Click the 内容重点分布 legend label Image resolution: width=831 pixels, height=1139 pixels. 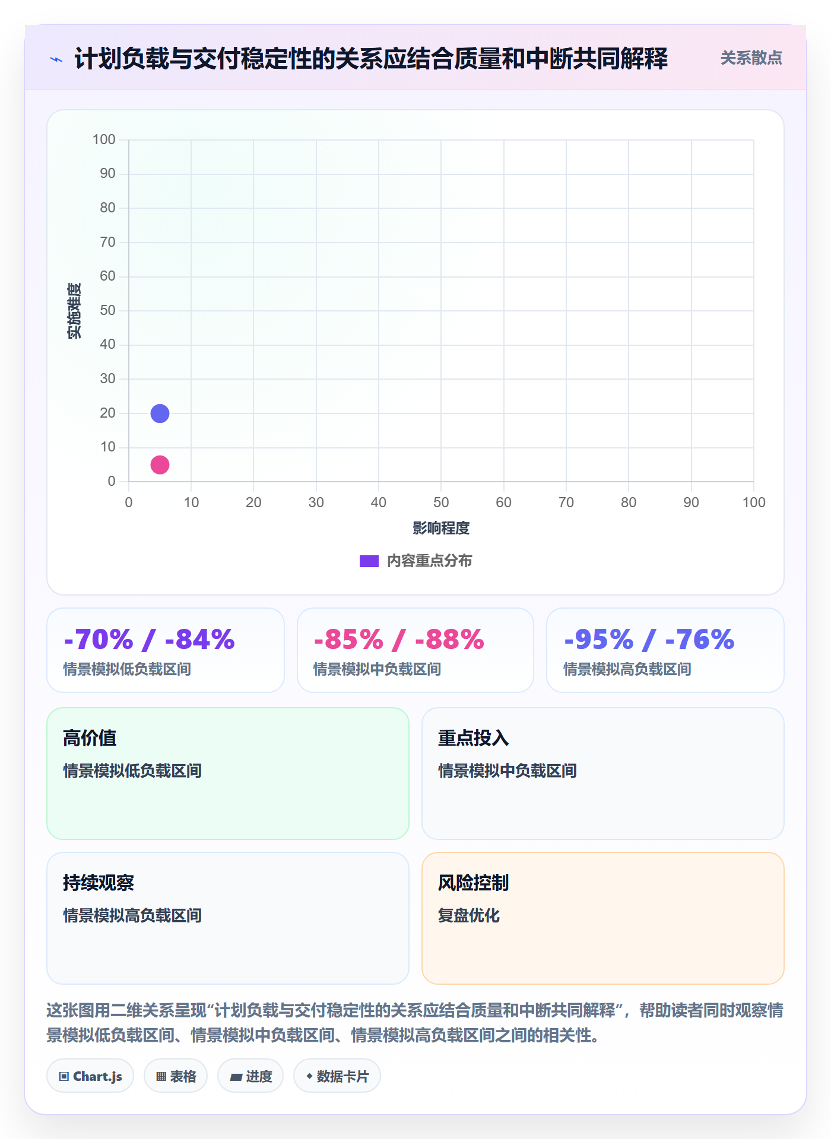[x=429, y=561]
